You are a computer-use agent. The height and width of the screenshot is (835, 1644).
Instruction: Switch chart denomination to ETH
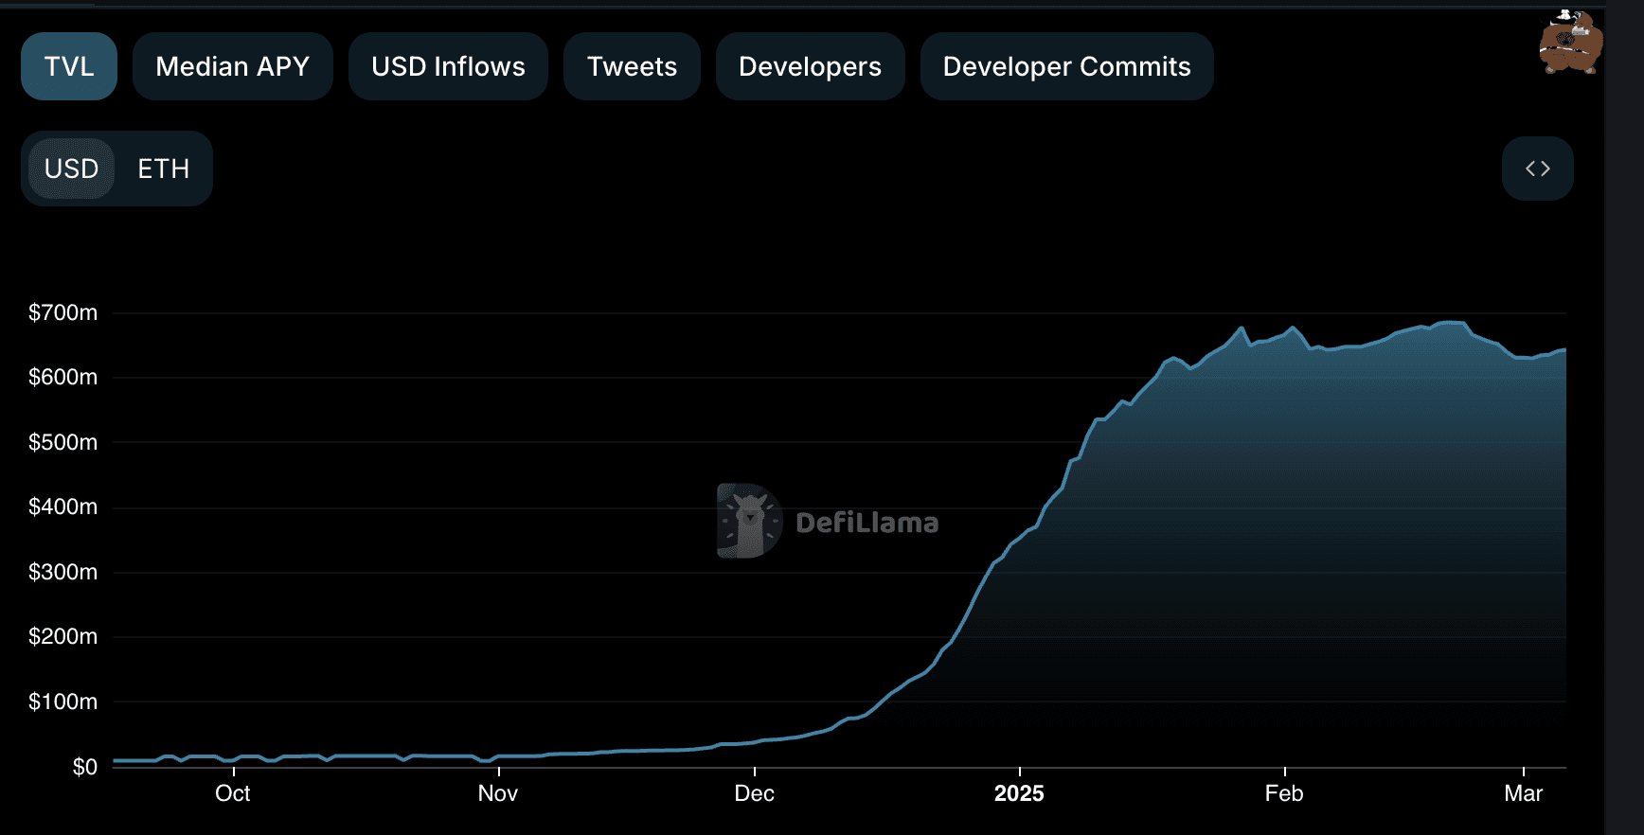(x=163, y=169)
